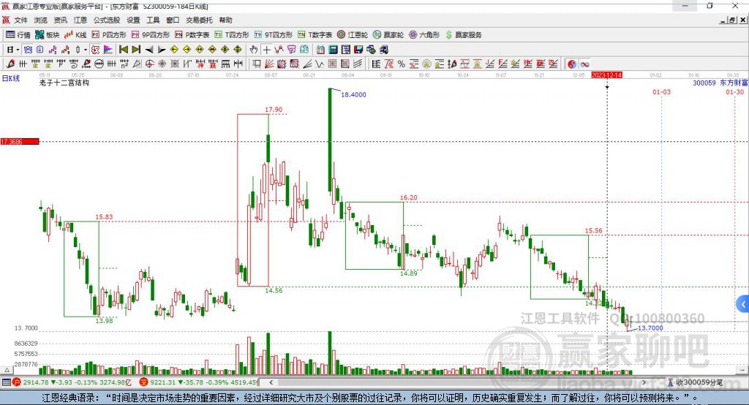Click the up triangle below volume axis
Viewport: 749px width, 405px height.
pyautogui.click(x=7, y=370)
